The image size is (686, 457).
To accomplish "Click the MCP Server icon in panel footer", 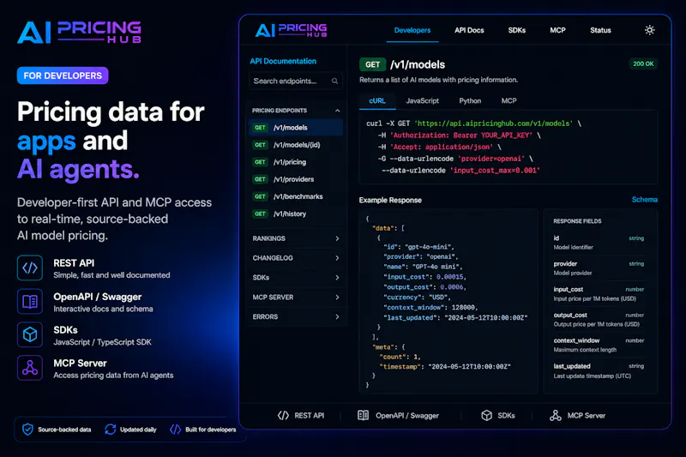I will tap(555, 416).
